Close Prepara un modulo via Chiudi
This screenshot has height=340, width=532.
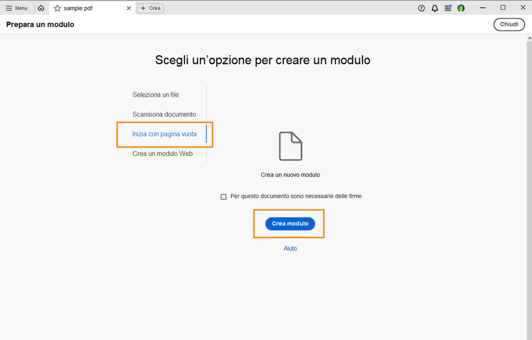click(509, 24)
